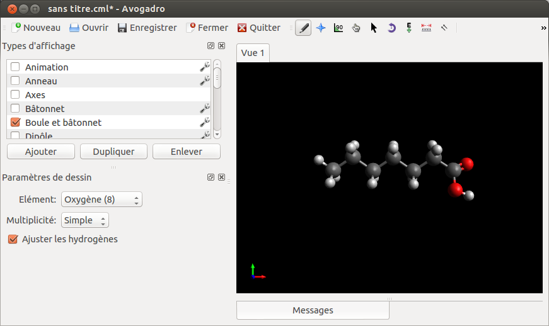The height and width of the screenshot is (326, 549).
Task: Toggle Ajuster les hydrogènes checkbox
Action: (x=13, y=239)
